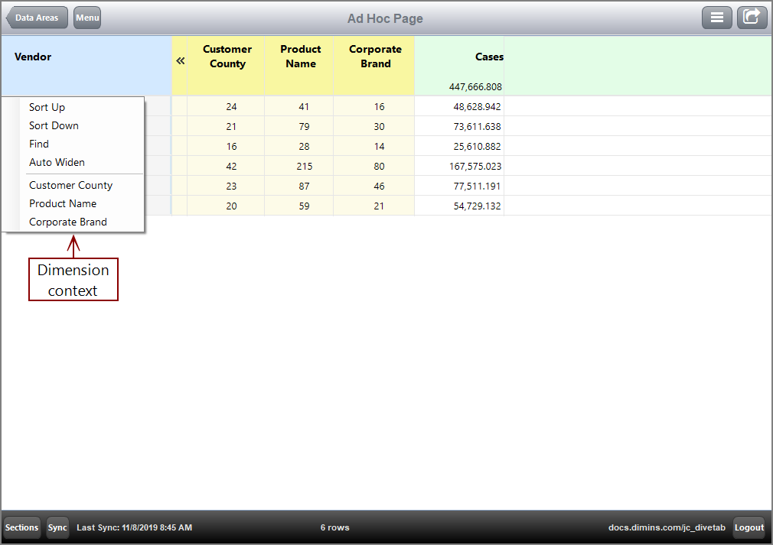This screenshot has height=545, width=773.
Task: Choose "Find" from the dimension context menu
Action: (38, 144)
